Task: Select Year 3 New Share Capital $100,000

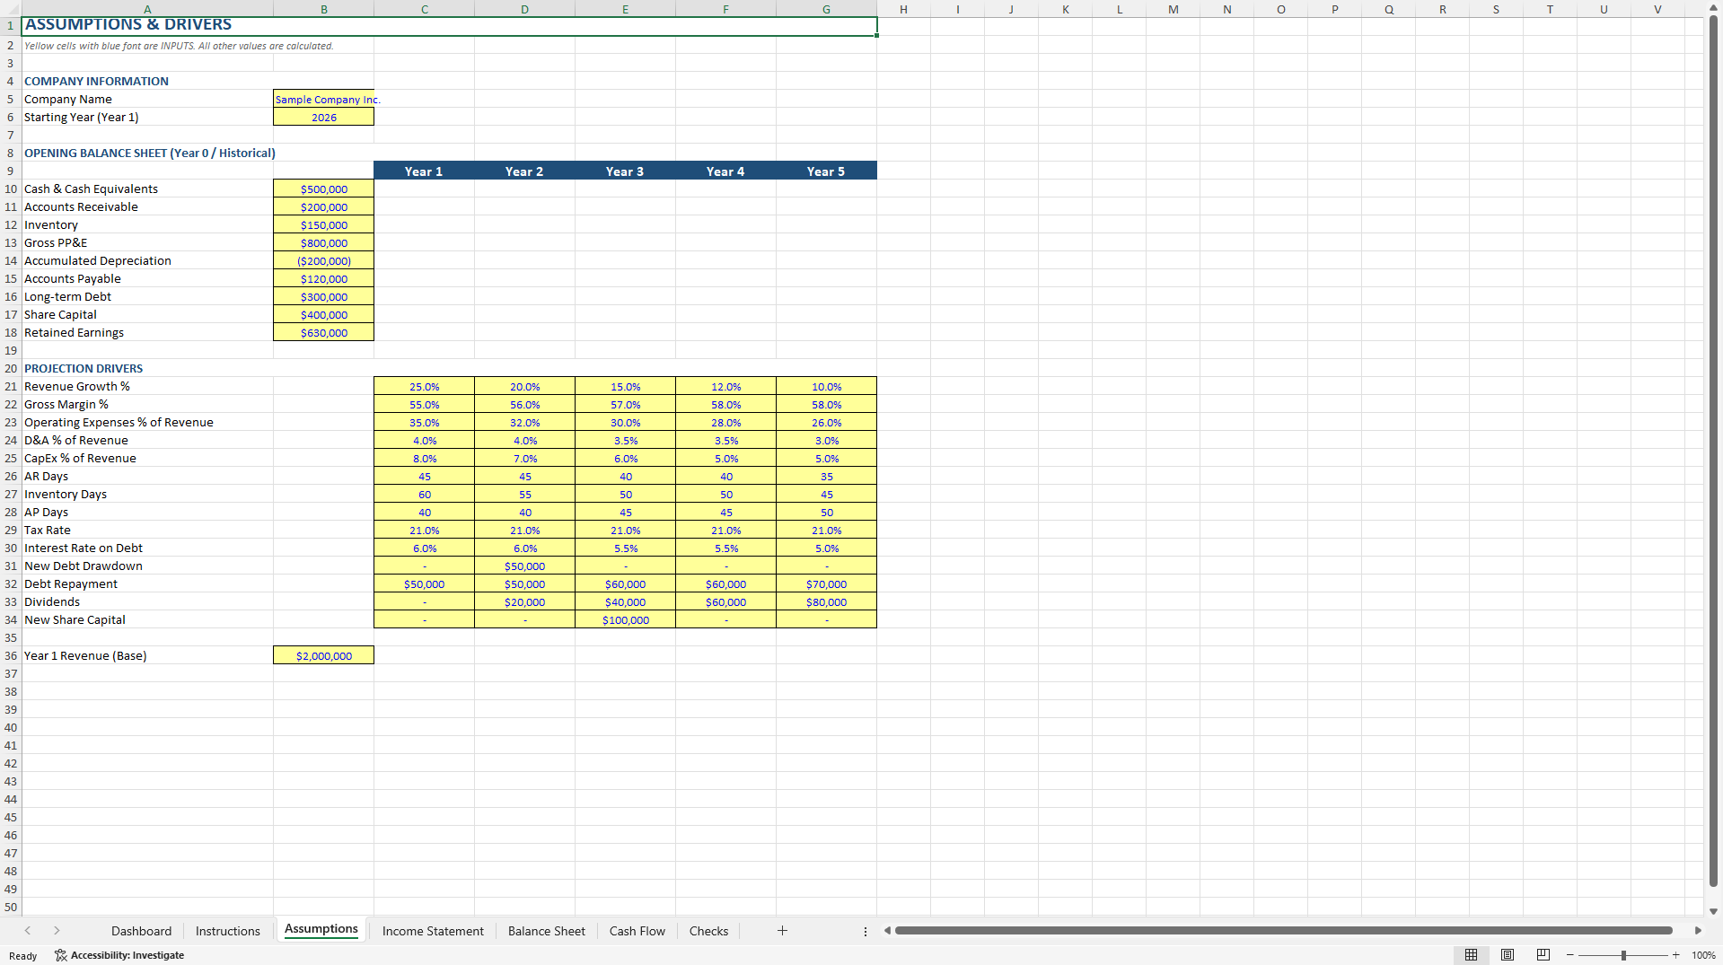Action: (x=626, y=619)
